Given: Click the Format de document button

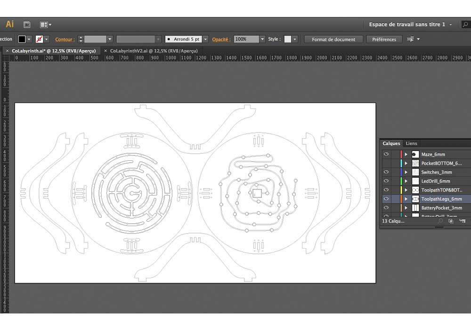Looking at the screenshot, I should tap(333, 39).
